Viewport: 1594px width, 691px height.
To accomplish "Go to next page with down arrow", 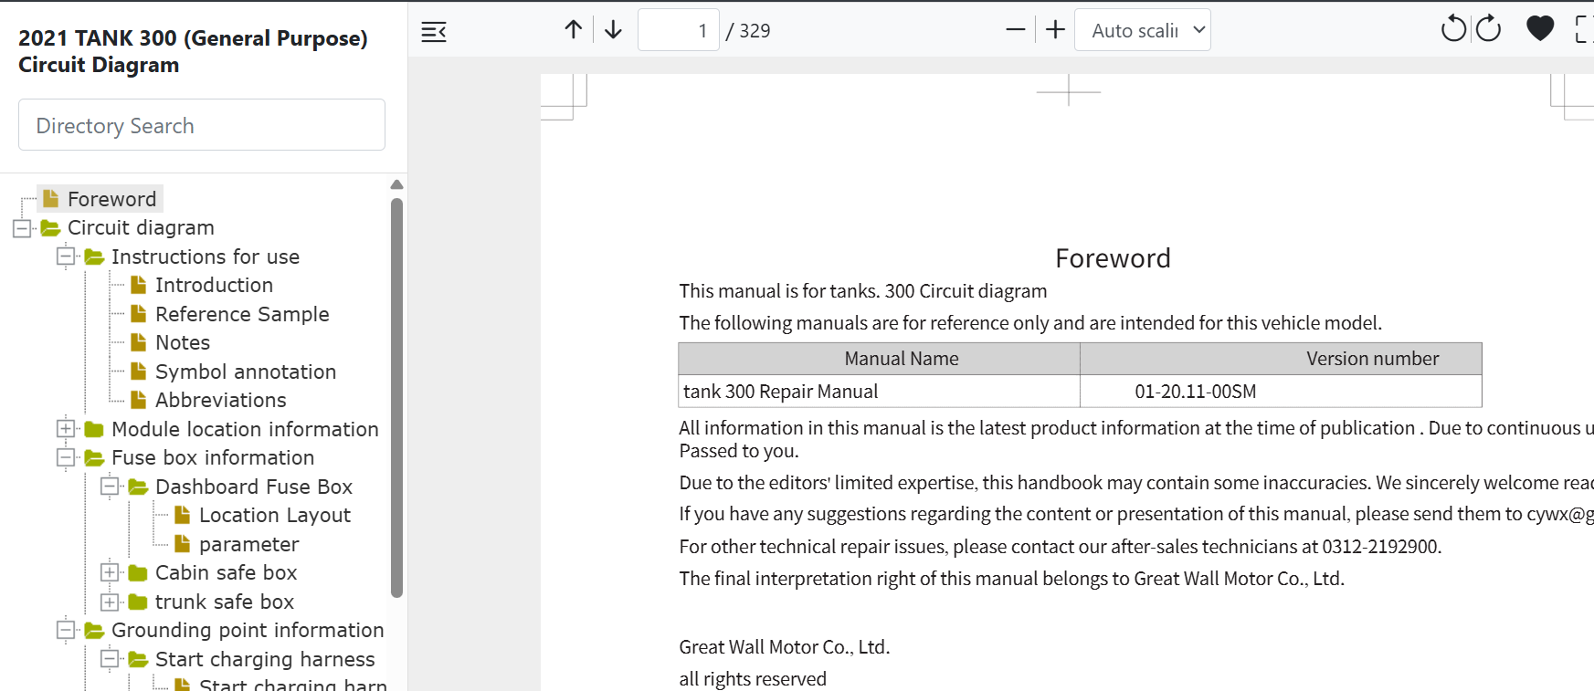I will coord(614,30).
